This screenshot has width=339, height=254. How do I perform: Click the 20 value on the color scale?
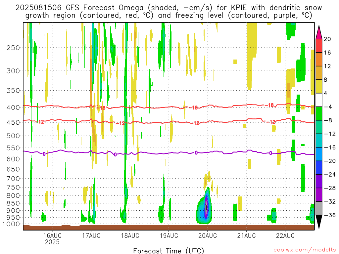[x=327, y=39]
